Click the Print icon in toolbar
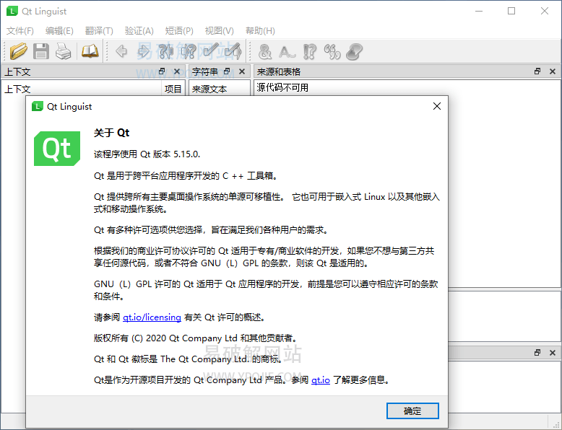This screenshot has height=430, width=562. pos(64,51)
